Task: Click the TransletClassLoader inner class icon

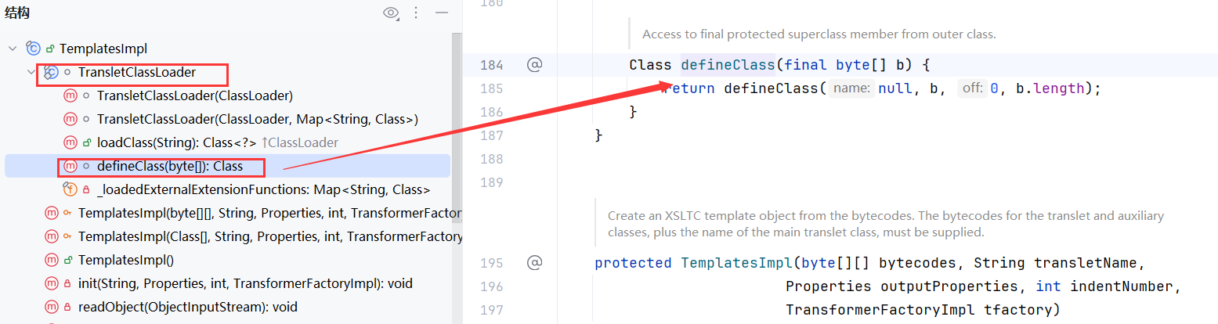Action: [x=51, y=72]
